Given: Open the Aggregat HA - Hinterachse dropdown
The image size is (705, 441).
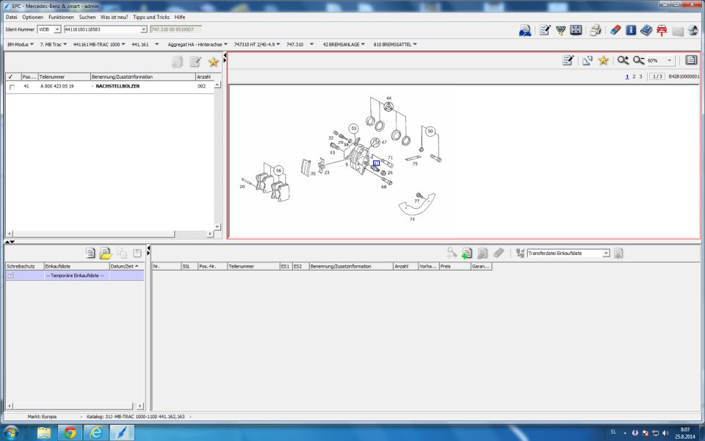Looking at the screenshot, I should (198, 45).
